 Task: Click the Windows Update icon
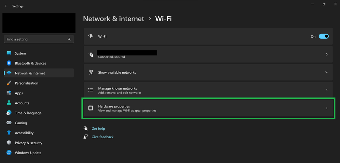point(9,153)
